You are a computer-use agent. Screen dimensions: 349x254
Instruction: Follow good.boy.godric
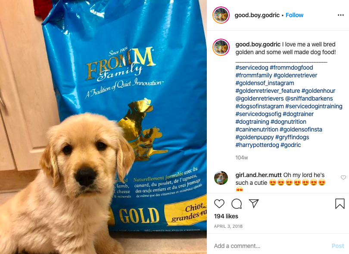[x=294, y=15]
